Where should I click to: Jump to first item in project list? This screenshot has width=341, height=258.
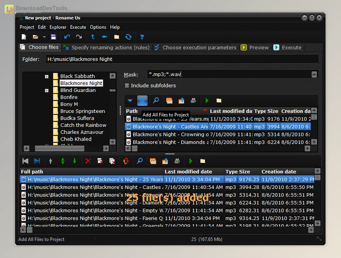[25, 161]
